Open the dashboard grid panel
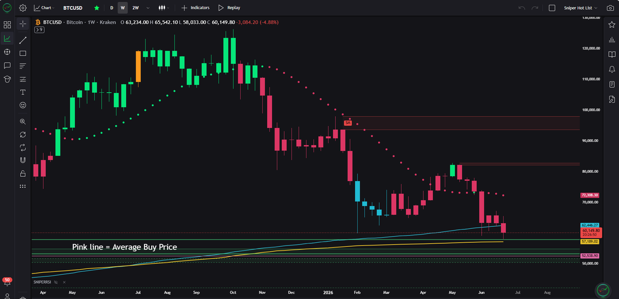619x299 pixels. point(7,24)
